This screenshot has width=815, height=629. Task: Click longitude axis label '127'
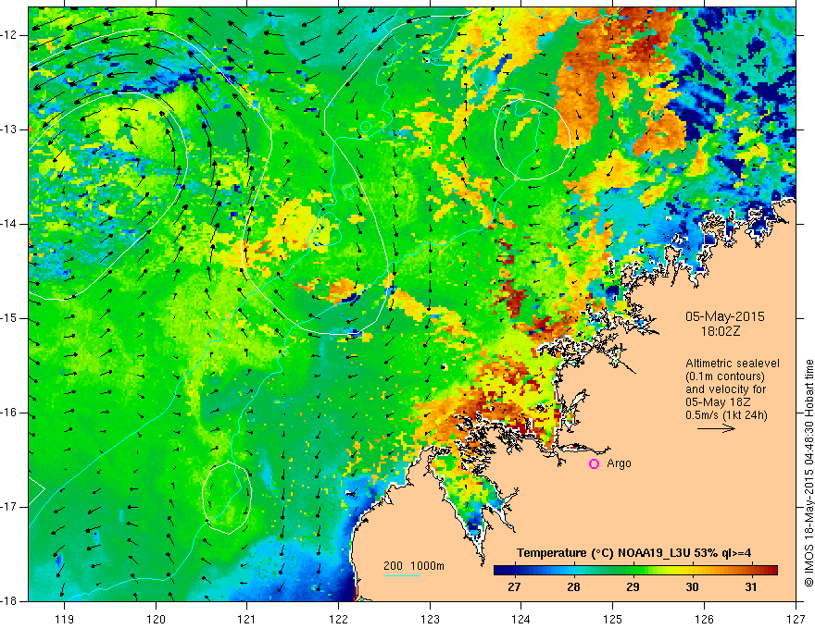(x=796, y=619)
